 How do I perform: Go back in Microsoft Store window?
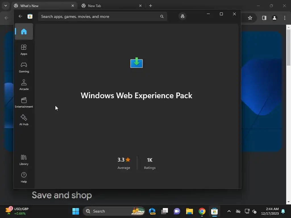click(x=20, y=16)
